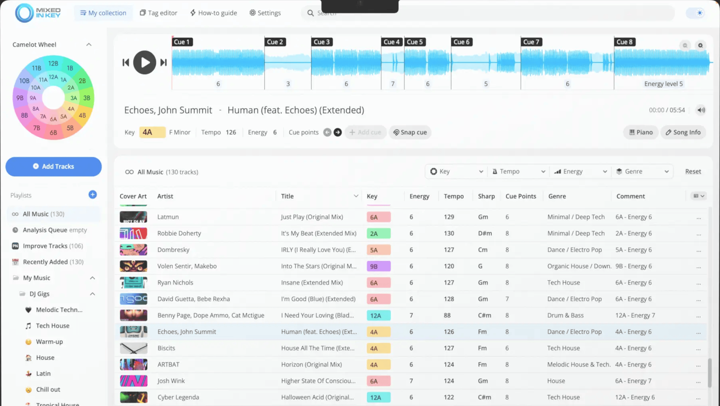
Task: Click the volume speaker icon
Action: coord(701,110)
